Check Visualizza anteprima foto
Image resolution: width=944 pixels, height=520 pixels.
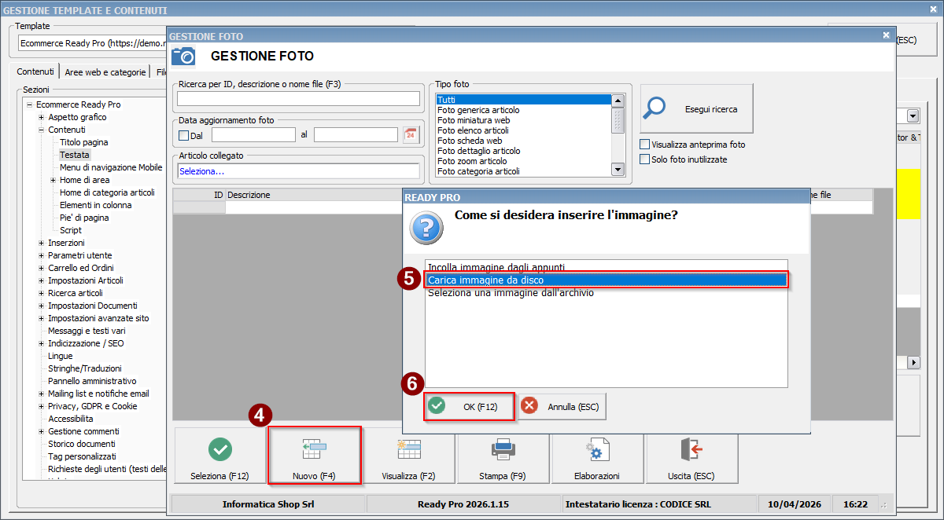[x=645, y=145]
